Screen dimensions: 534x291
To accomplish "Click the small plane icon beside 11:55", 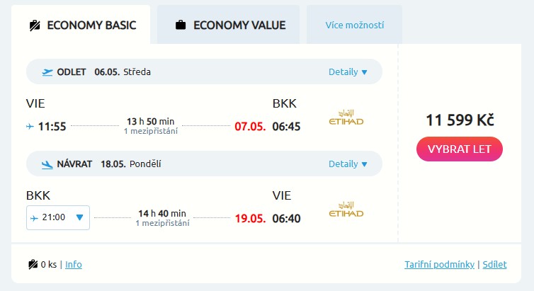I will [x=30, y=127].
